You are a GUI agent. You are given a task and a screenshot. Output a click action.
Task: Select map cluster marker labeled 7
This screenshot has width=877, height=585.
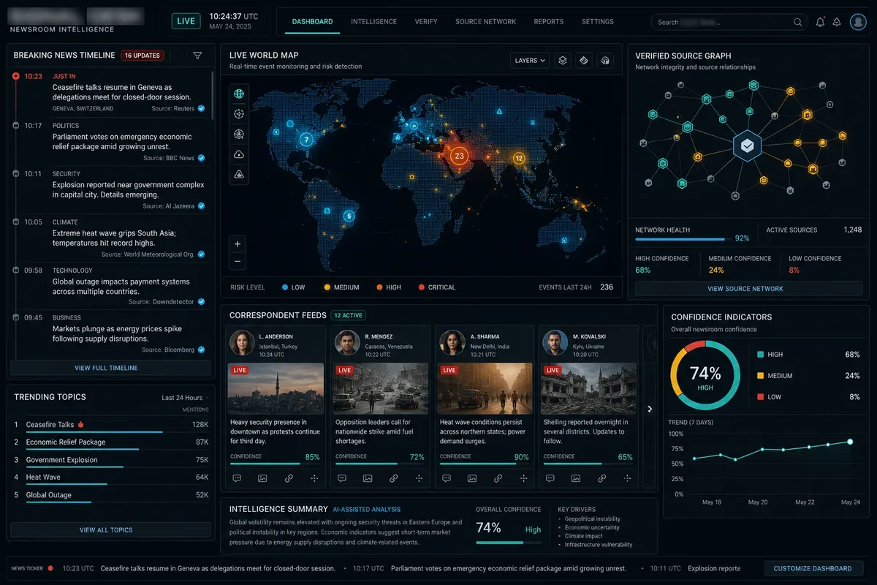tap(306, 139)
